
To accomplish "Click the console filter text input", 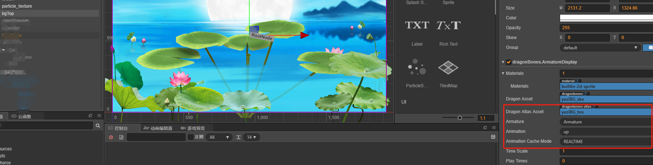I will click(x=156, y=137).
